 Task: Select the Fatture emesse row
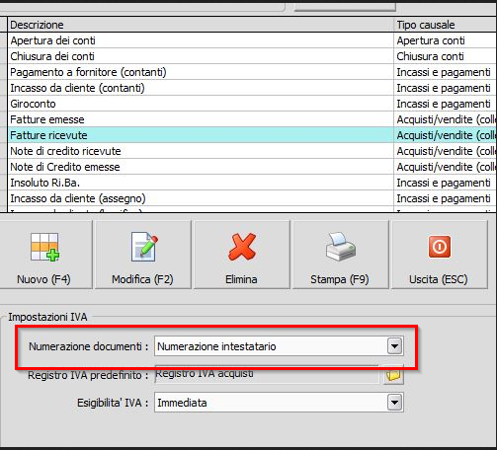(x=252, y=119)
